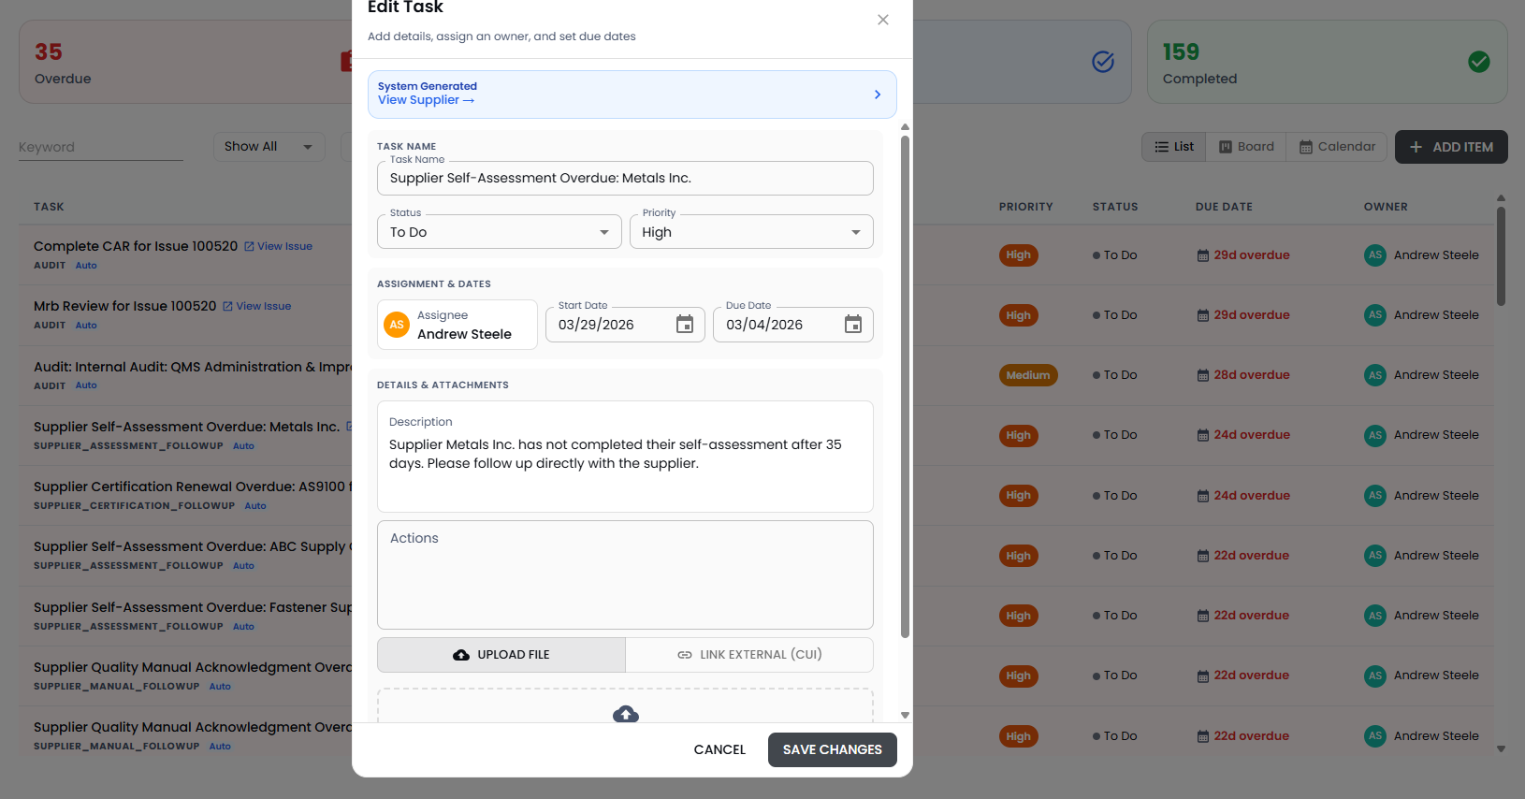This screenshot has height=799, width=1525.
Task: Click calendar icon beside 28d overdue
Action: (x=1203, y=376)
